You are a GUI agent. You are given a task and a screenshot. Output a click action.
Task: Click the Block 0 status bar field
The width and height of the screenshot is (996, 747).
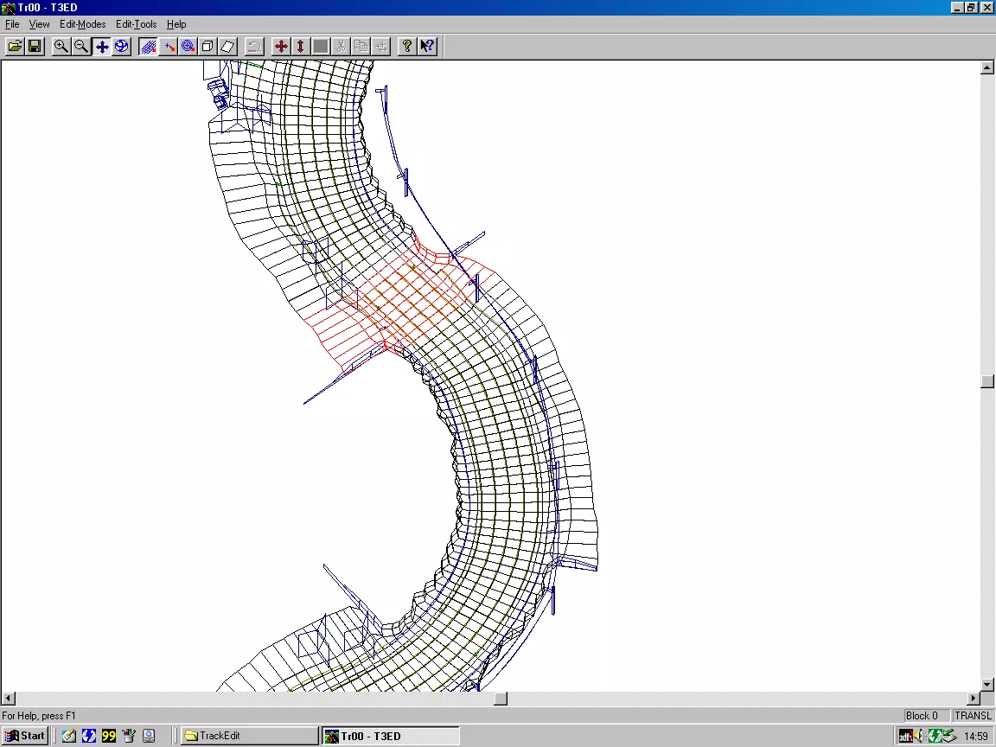click(926, 716)
